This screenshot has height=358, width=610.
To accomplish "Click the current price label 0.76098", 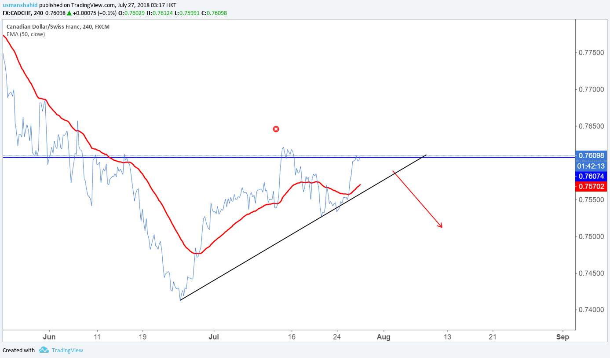I will click(x=592, y=155).
